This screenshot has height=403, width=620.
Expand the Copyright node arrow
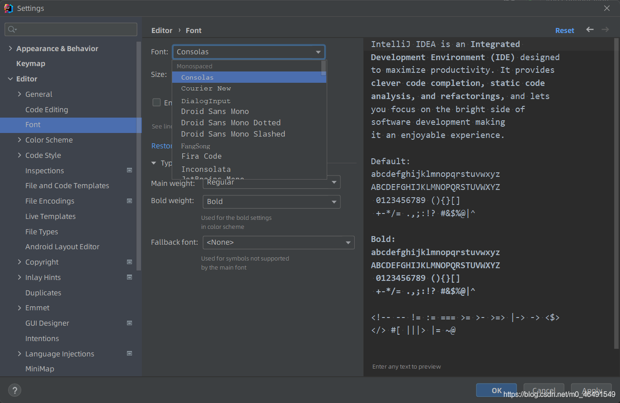tap(19, 262)
